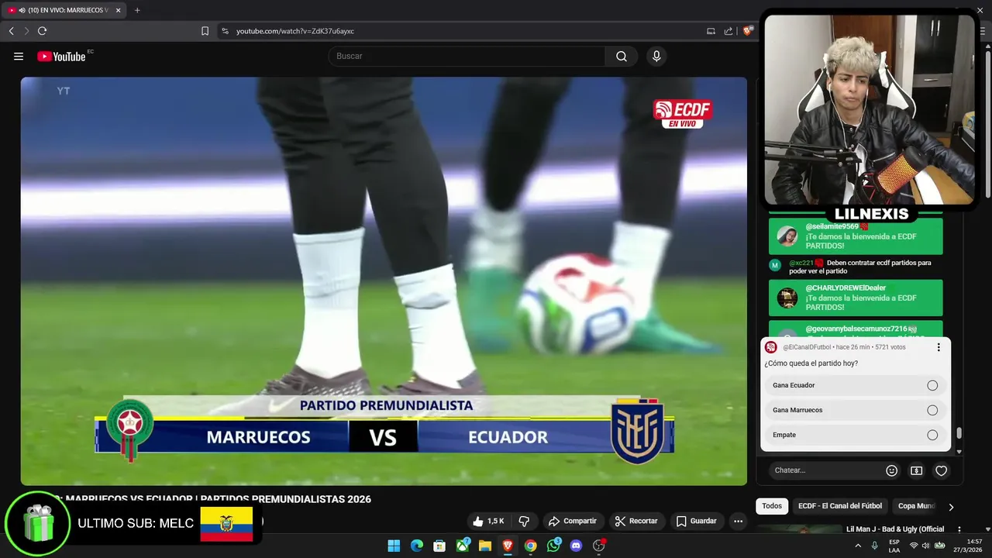Bookmark this page with the bookmark icon
The height and width of the screenshot is (558, 992).
coord(205,31)
